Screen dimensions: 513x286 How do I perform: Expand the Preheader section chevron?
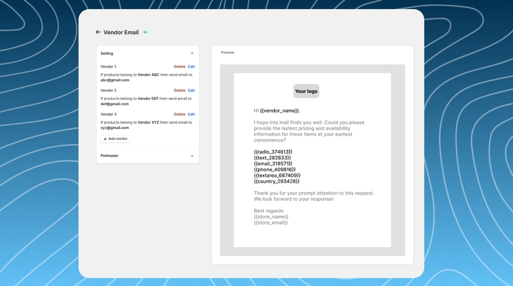point(192,156)
